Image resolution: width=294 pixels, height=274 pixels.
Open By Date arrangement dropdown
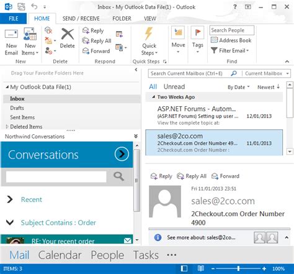pyautogui.click(x=239, y=87)
